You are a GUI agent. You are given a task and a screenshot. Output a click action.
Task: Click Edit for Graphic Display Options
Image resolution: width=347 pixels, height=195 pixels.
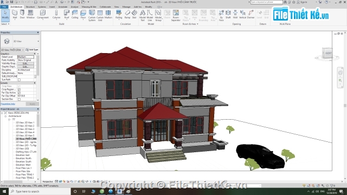point(25,67)
